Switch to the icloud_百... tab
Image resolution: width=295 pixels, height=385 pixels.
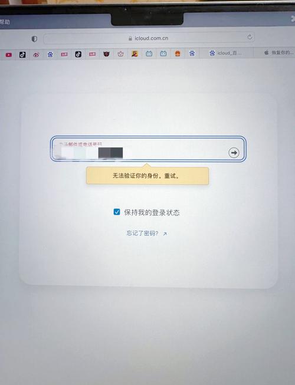[x=226, y=53]
